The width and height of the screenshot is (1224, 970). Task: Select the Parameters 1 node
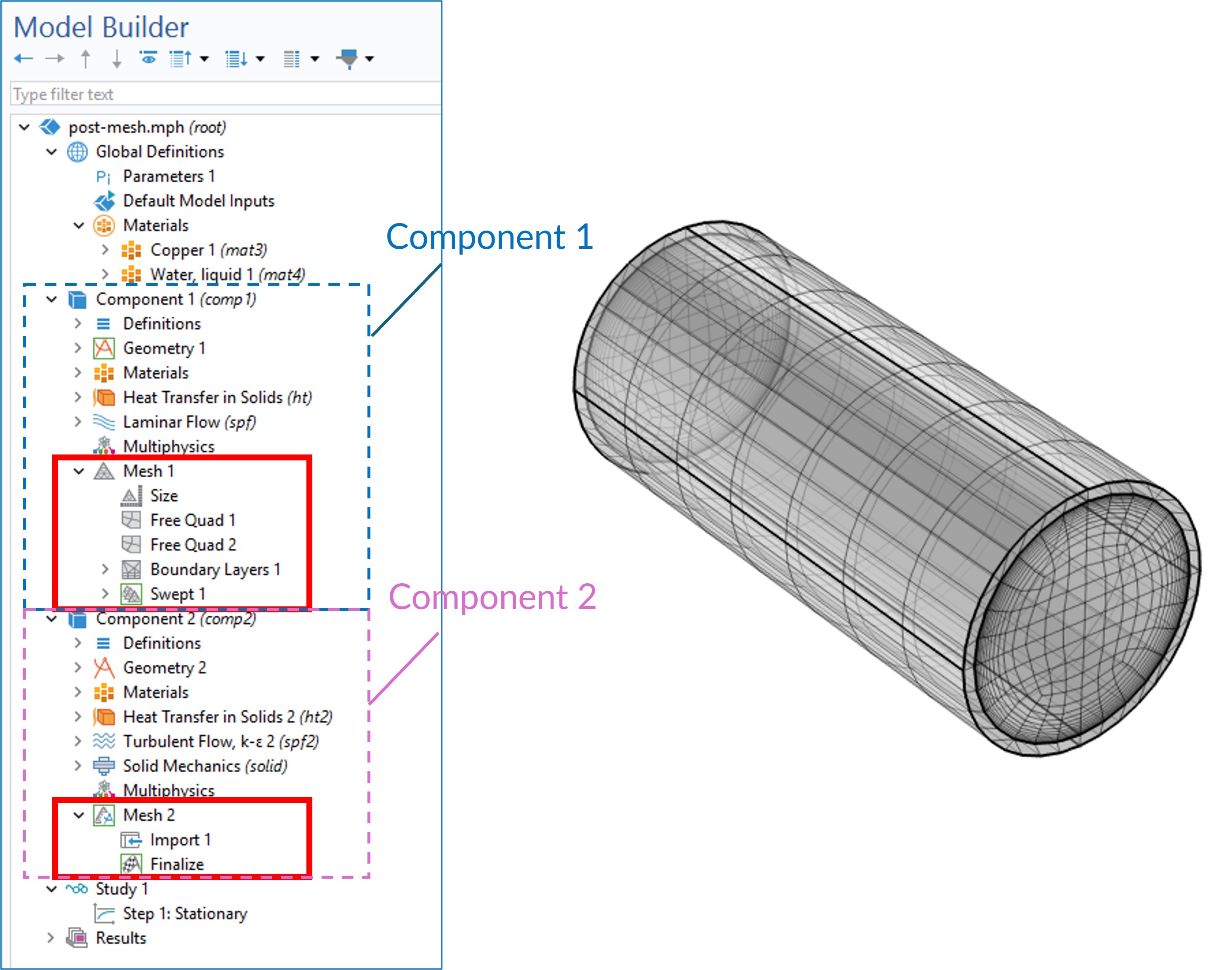(169, 176)
